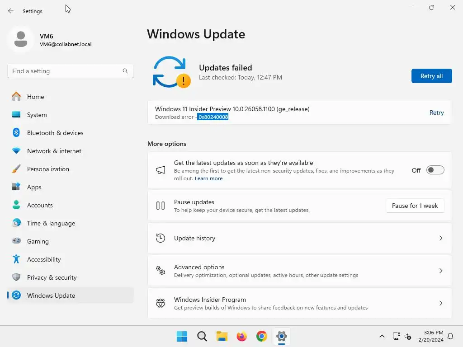Viewport: 463px width, 347px height.
Task: Go to System settings
Action: point(70,114)
